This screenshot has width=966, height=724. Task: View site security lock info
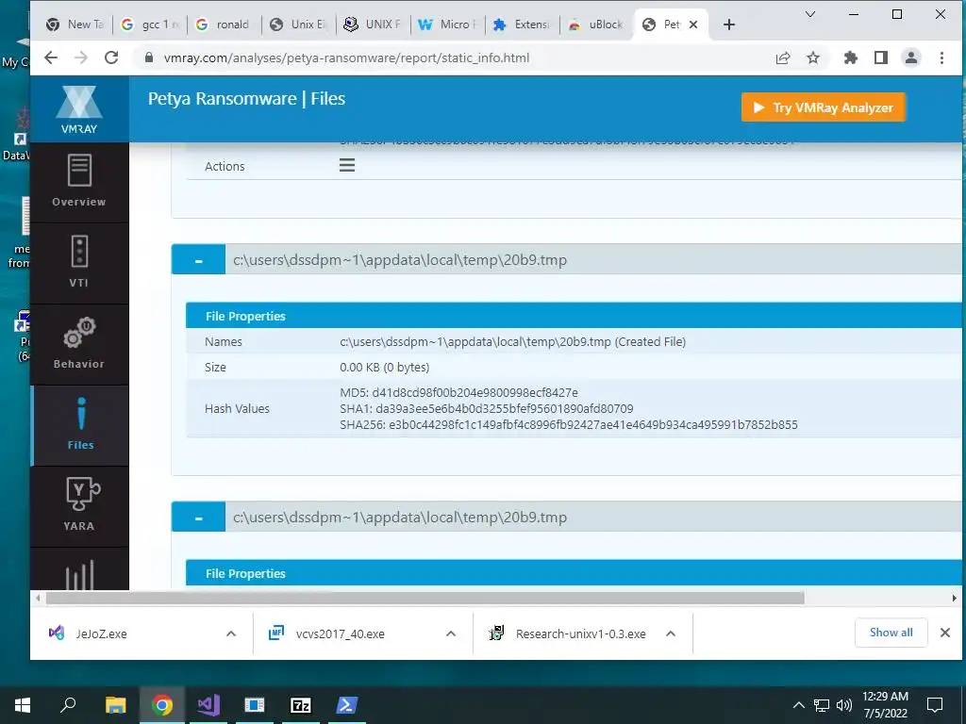tap(148, 58)
